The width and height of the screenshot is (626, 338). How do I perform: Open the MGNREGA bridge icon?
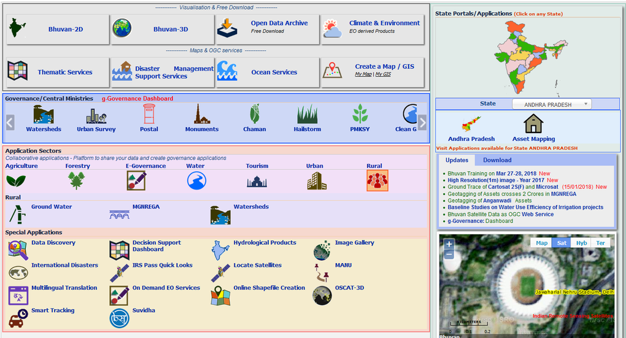click(120, 215)
